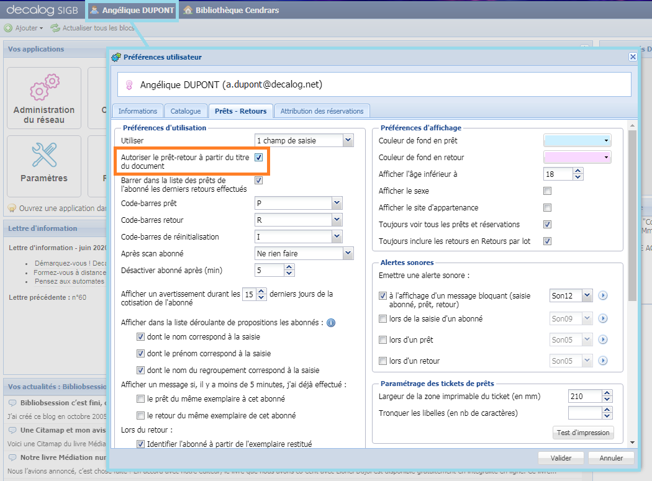Click the Valider button
Image resolution: width=652 pixels, height=481 pixels.
click(561, 458)
